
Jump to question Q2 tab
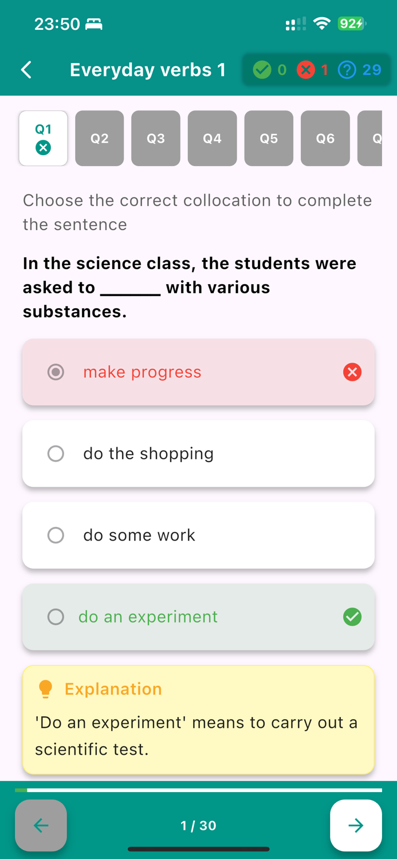(x=100, y=139)
